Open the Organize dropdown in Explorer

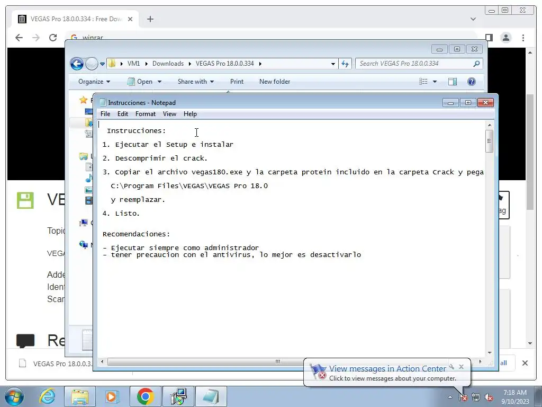click(94, 82)
